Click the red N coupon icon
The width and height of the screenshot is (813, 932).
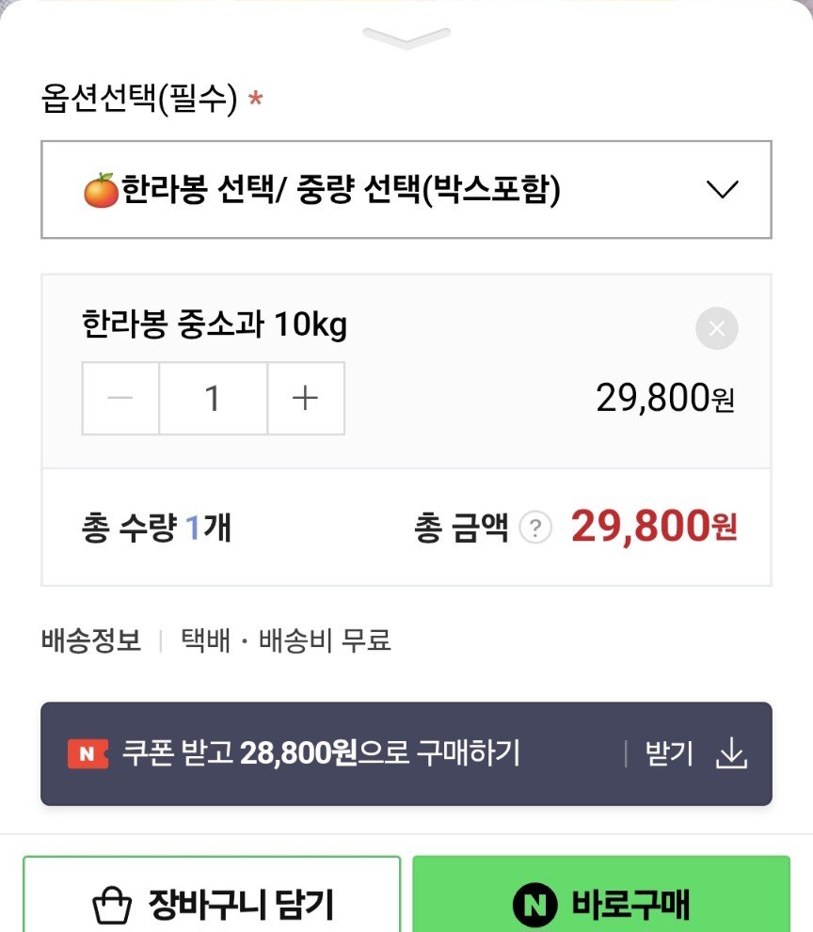click(x=88, y=753)
